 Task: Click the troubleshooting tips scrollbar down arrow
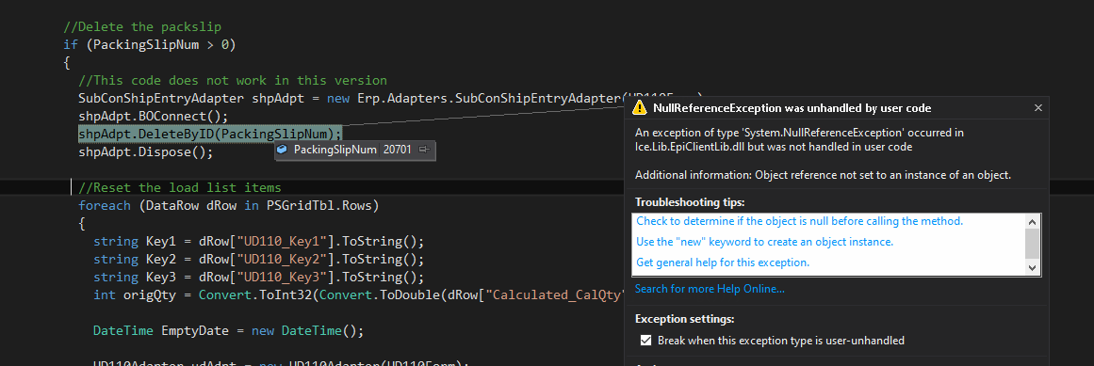[x=1033, y=268]
